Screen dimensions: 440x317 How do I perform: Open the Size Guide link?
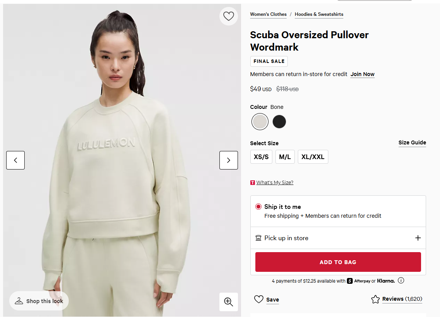[x=412, y=142]
